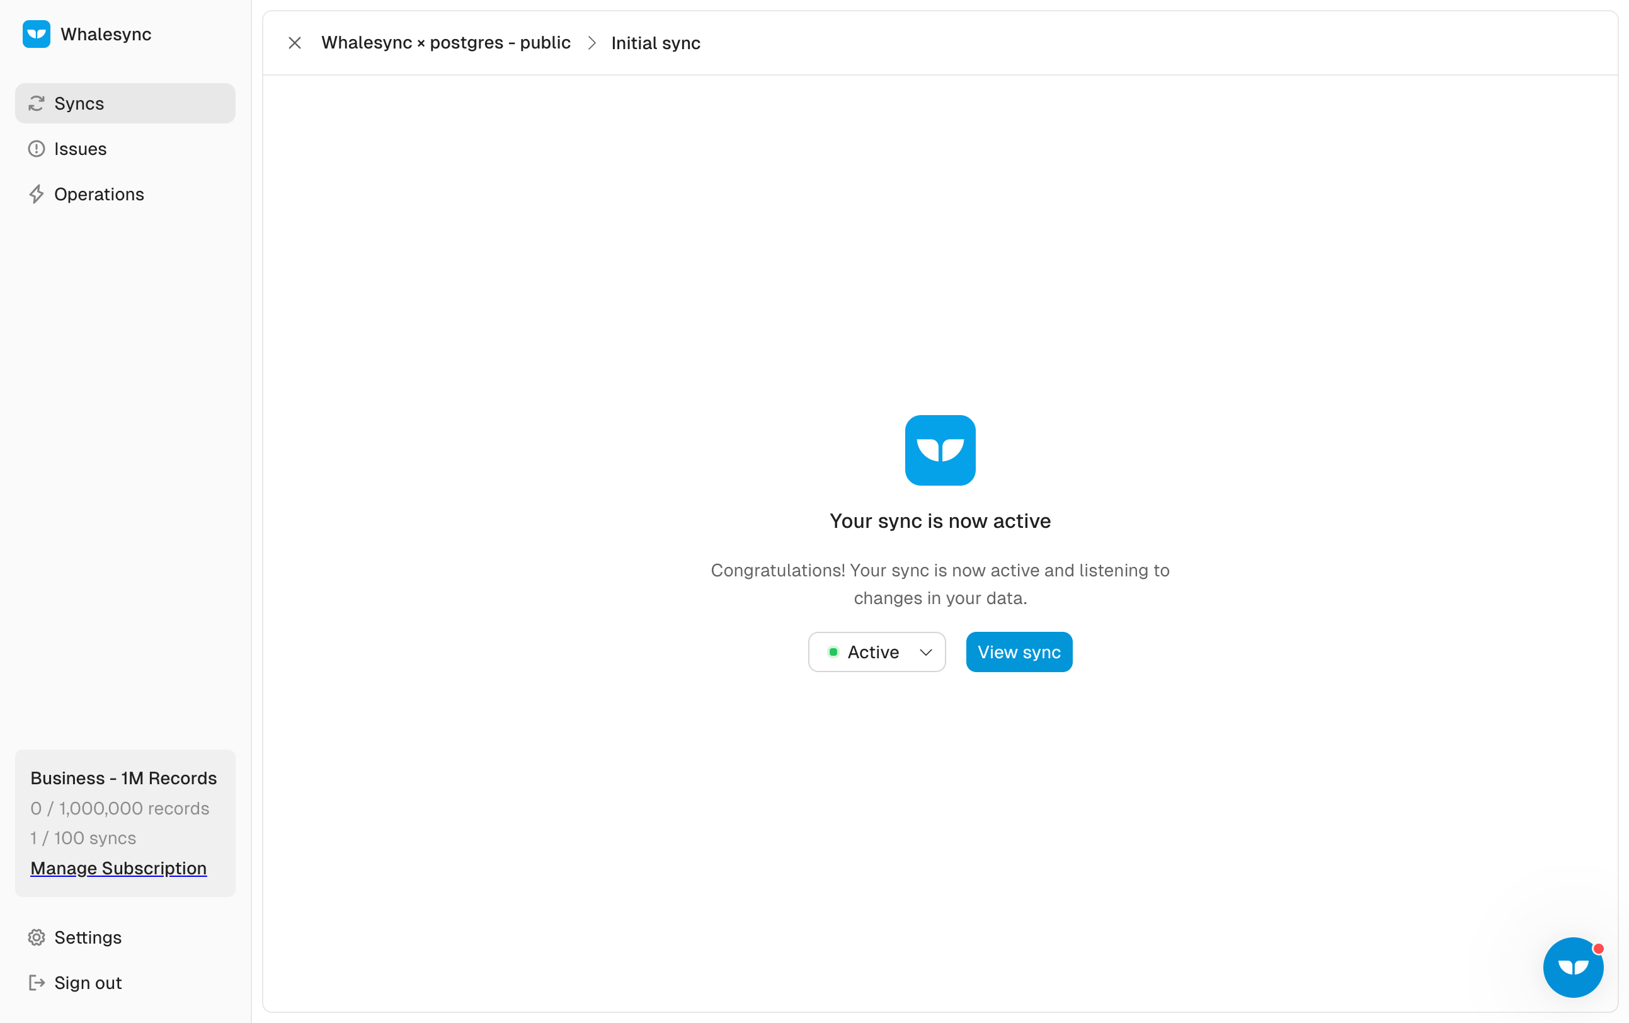Navigate to Operations section
Viewport: 1629px width, 1023px height.
99,194
